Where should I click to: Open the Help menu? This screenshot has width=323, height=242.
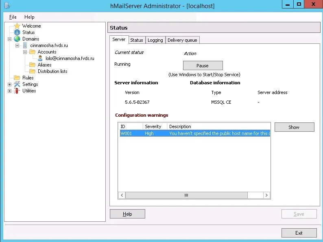pyautogui.click(x=29, y=17)
